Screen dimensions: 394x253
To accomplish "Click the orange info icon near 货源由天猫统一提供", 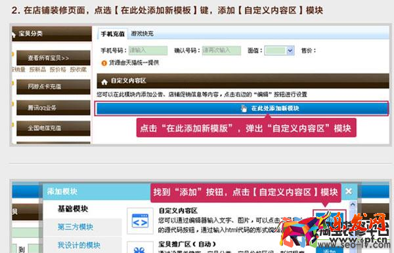I will pos(104,63).
